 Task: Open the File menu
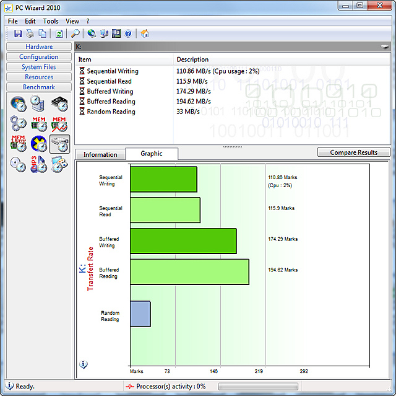click(x=12, y=21)
